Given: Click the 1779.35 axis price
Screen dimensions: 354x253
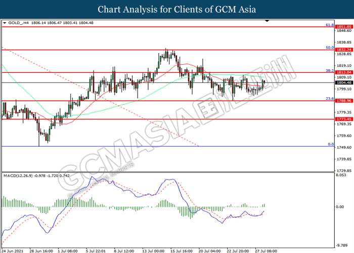Looking at the screenshot, I should coord(344,112).
